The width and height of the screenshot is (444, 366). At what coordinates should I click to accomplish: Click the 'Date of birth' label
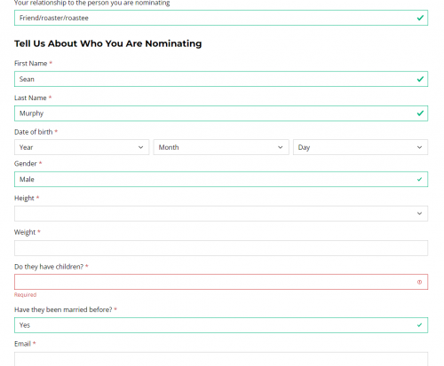pos(34,132)
